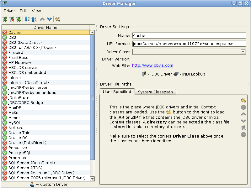Choose the FrontBase driver
The image size is (251, 188).
tap(46, 57)
